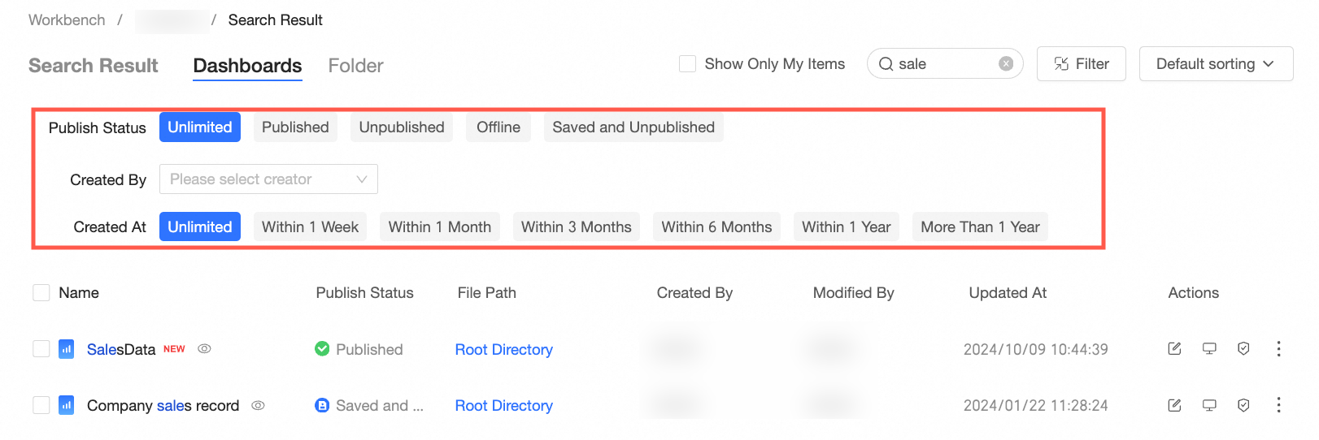Viewport: 1319px width, 440px height.
Task: Click the edit icon for SalesData row
Action: (x=1174, y=348)
